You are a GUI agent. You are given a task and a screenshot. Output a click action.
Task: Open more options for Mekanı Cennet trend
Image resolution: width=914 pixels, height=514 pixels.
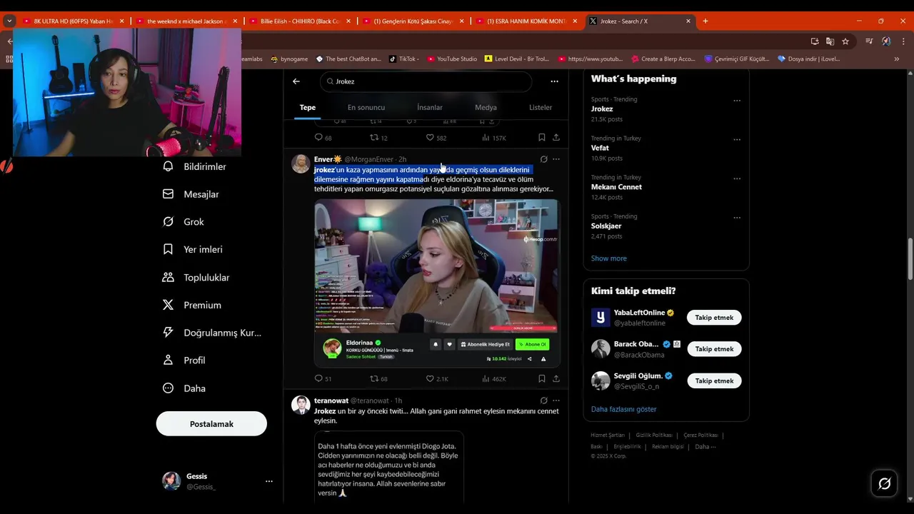click(737, 178)
